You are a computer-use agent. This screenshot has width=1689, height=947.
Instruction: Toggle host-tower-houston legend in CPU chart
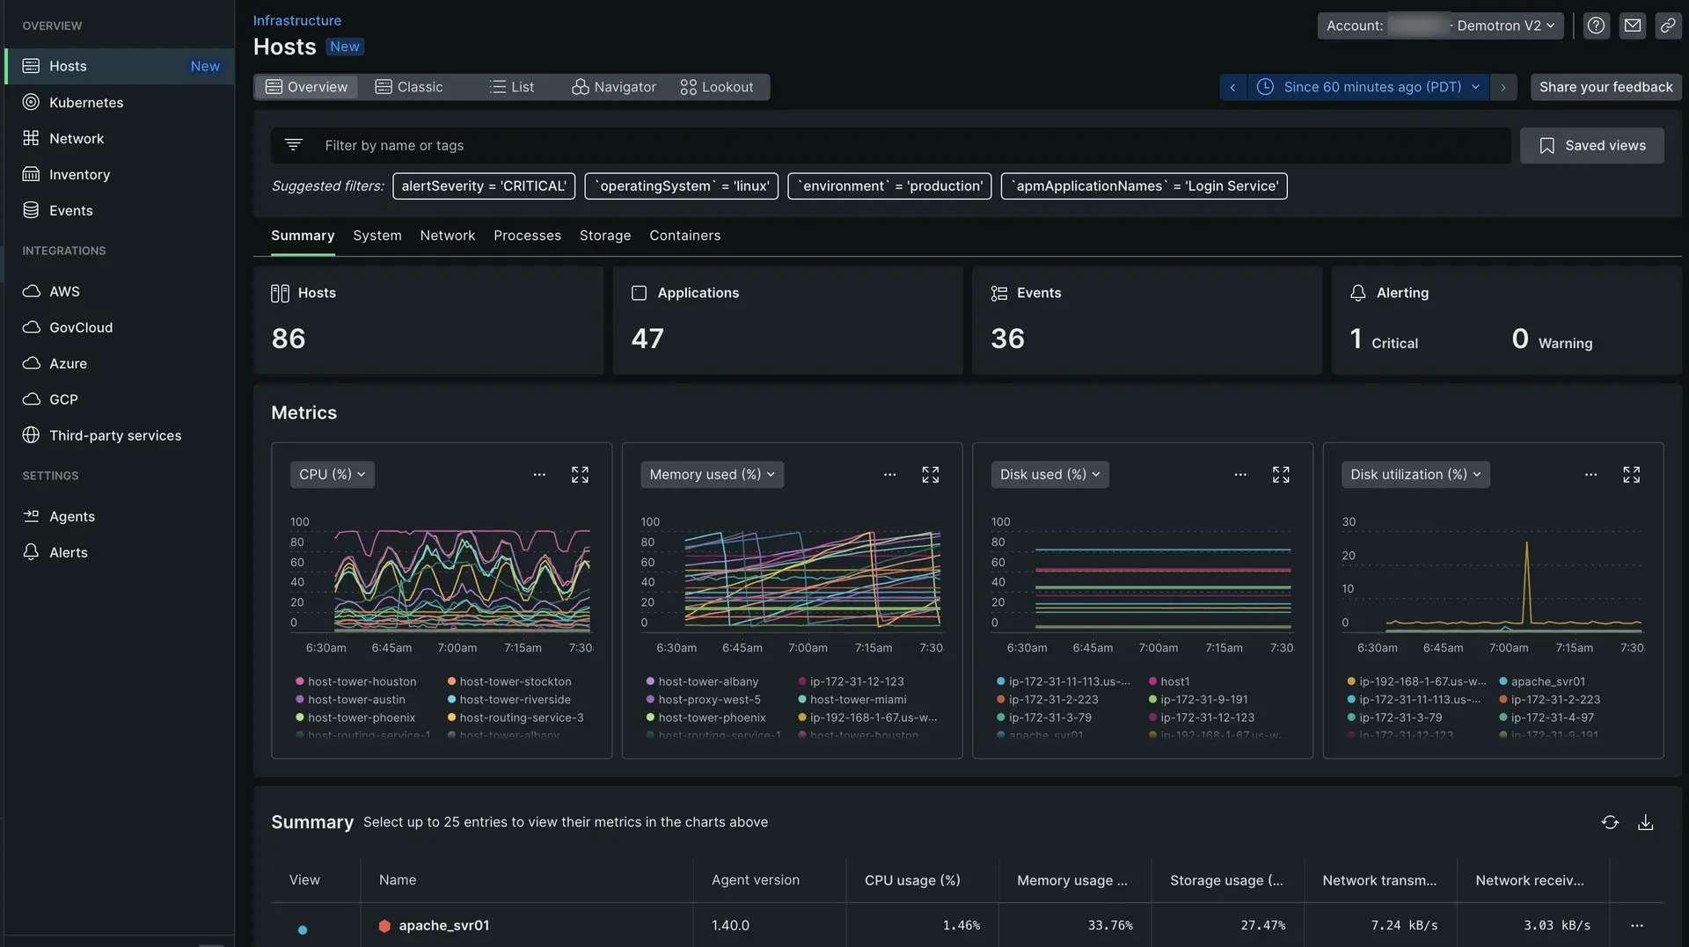tap(362, 681)
